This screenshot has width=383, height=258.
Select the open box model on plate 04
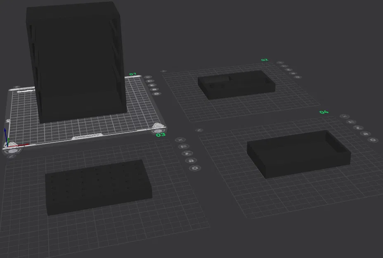(x=299, y=154)
